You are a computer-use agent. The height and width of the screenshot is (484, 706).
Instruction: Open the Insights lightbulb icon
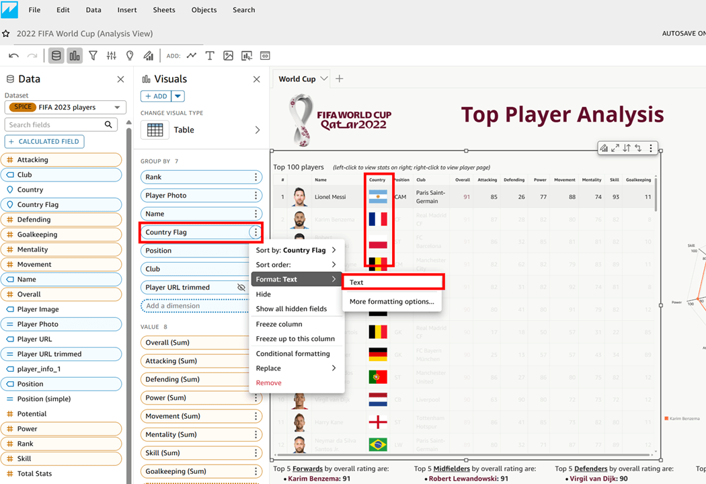(x=130, y=56)
